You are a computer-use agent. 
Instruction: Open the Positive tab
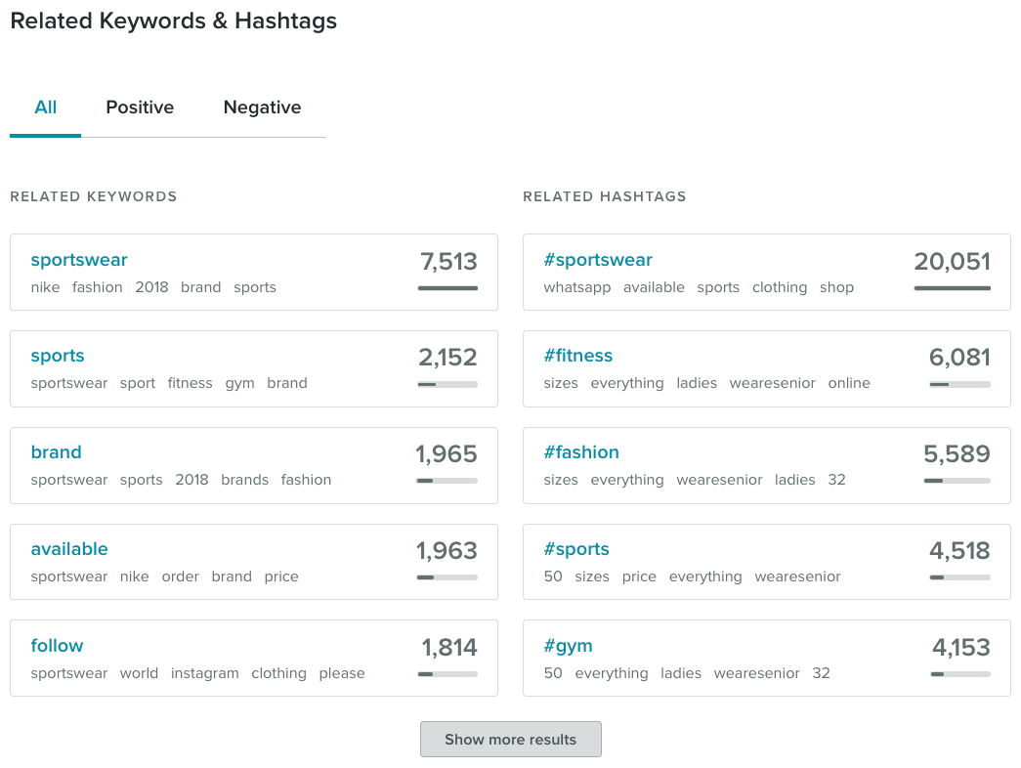click(x=140, y=107)
